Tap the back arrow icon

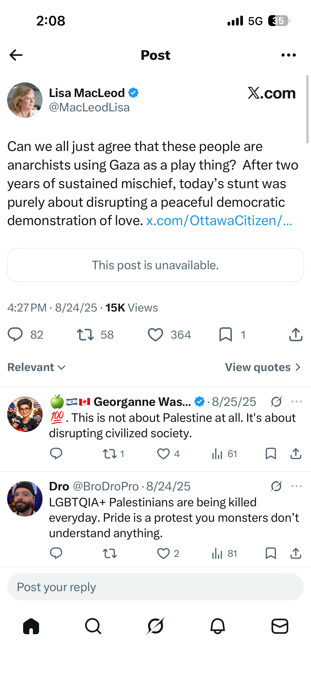[x=16, y=55]
